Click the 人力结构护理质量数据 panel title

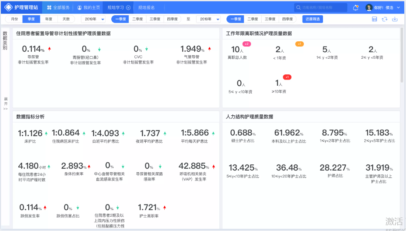pyautogui.click(x=250, y=117)
